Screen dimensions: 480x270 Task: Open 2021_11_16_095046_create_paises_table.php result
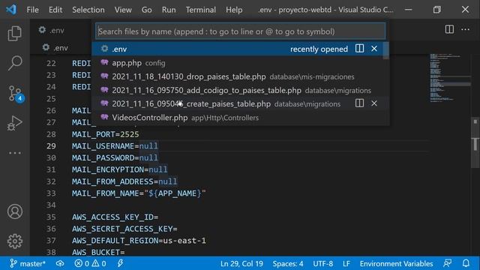(240, 103)
